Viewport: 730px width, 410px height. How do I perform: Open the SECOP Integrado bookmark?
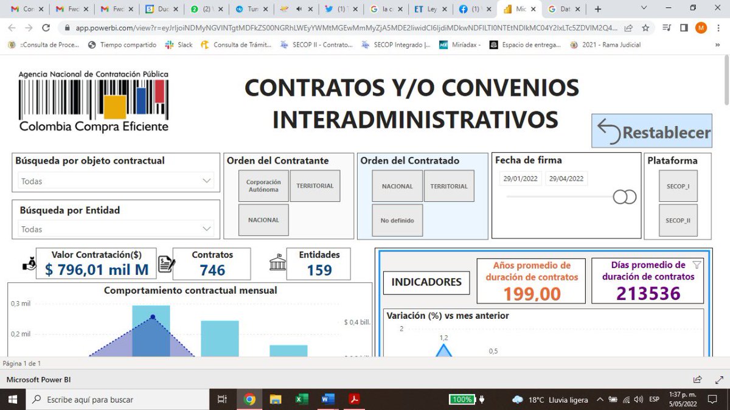pos(396,45)
